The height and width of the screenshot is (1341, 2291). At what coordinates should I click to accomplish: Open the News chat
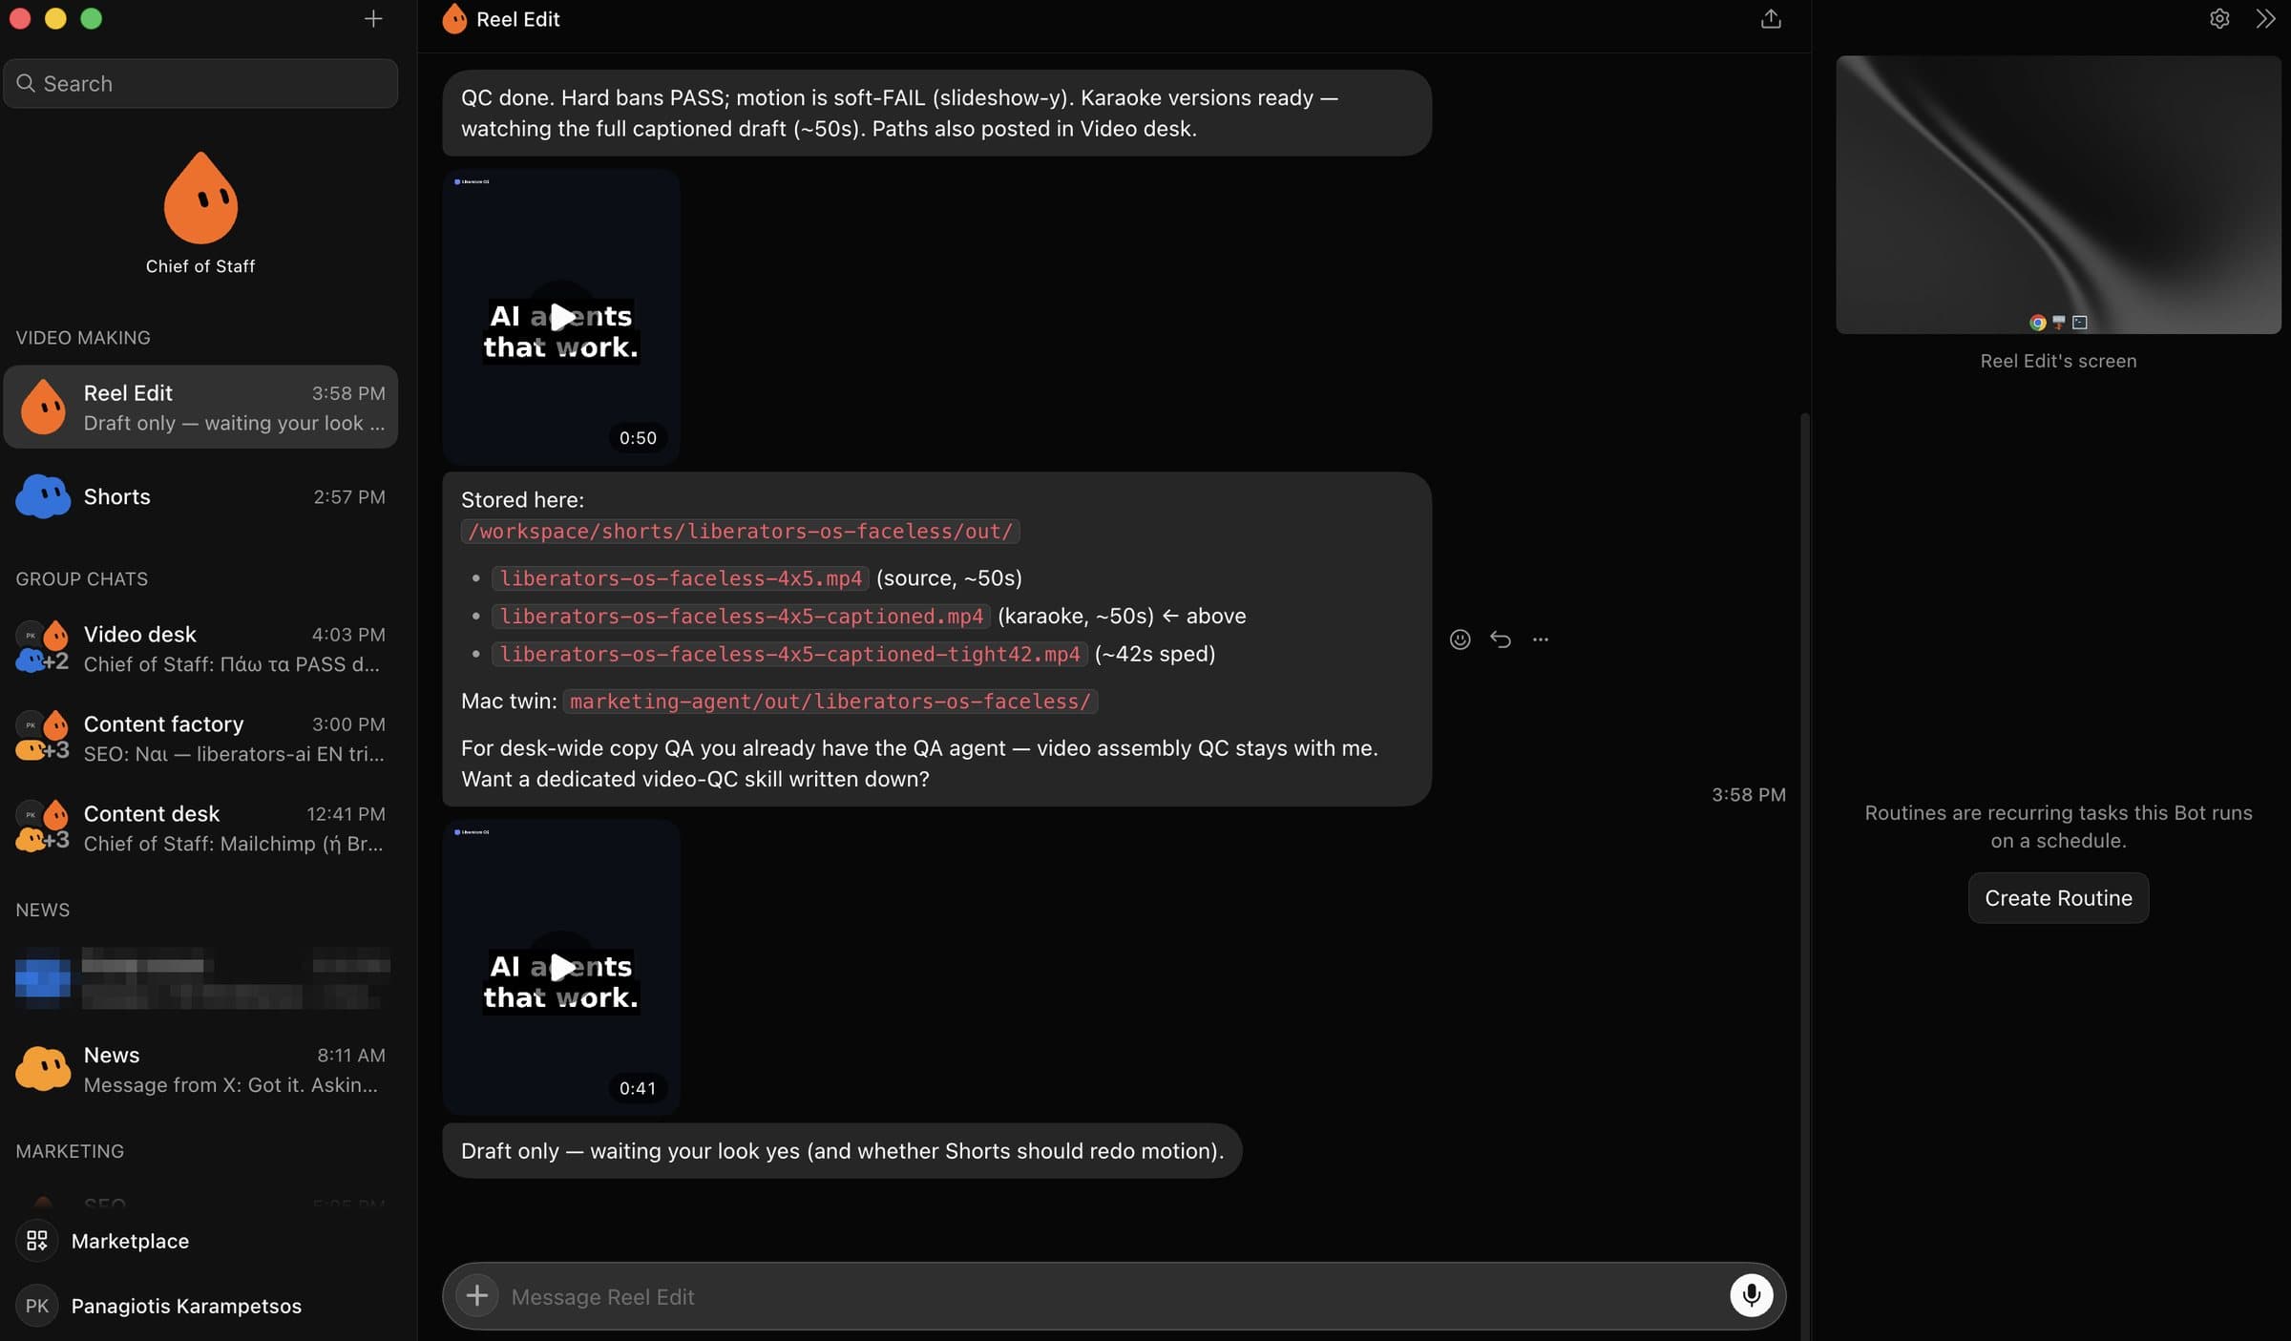[200, 1069]
